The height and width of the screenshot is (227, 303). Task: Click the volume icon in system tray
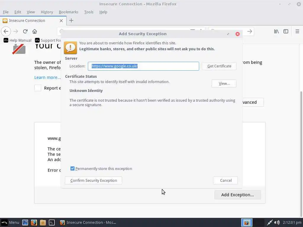(277, 223)
